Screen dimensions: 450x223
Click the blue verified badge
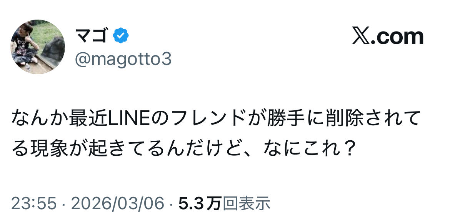pos(121,36)
